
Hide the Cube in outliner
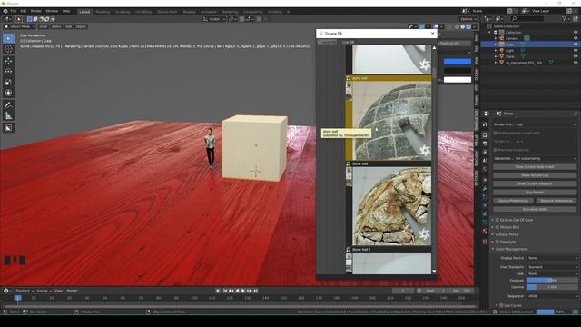pos(576,45)
